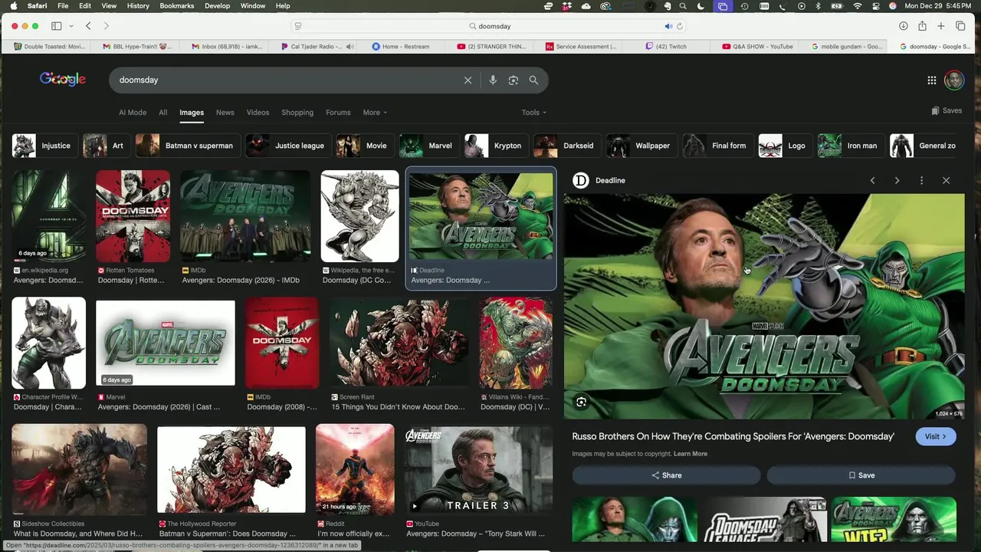Filter by Darkseid chip
Screen dimensions: 981x552
pos(566,146)
